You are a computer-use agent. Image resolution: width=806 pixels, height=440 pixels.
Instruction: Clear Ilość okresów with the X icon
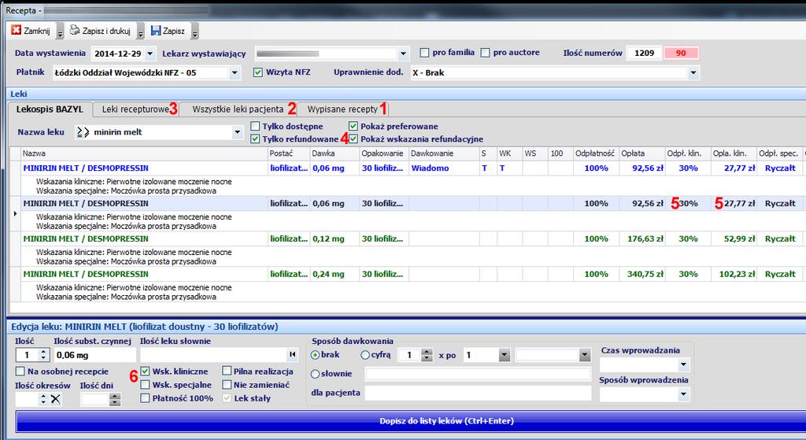coord(56,399)
